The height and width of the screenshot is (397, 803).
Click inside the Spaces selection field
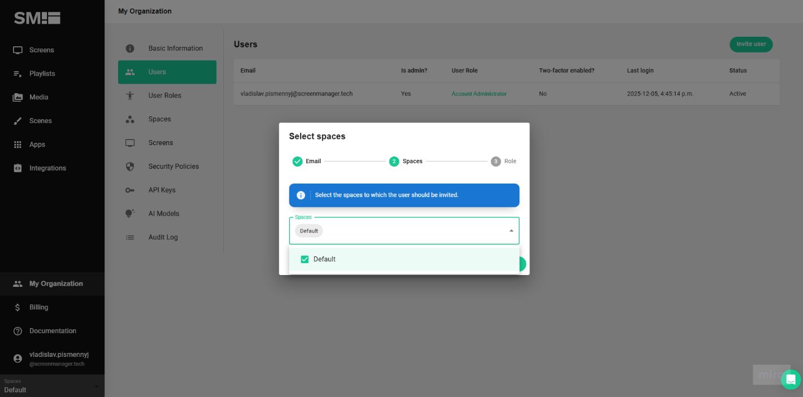pos(404,231)
